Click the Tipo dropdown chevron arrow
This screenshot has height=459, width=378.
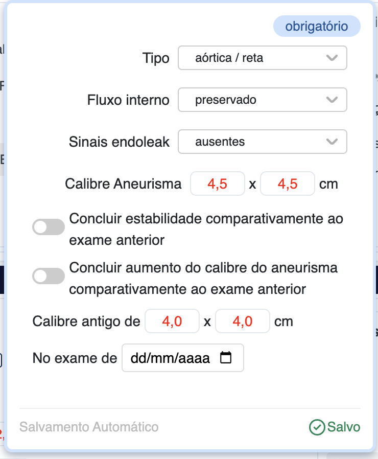[332, 58]
